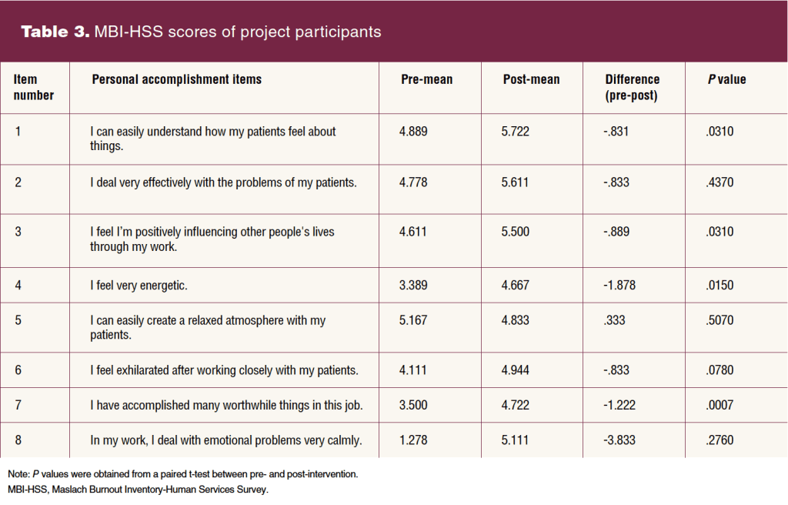Click the paired t-test note below the table

[x=182, y=474]
